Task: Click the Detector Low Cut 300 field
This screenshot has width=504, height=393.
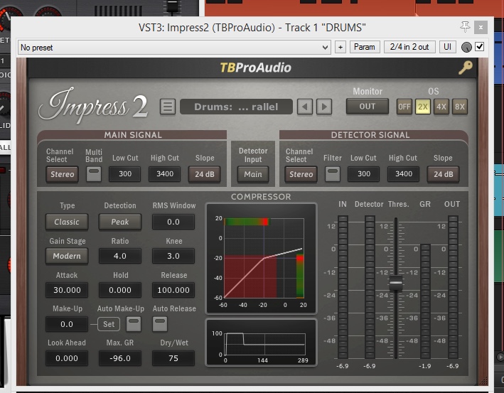Action: [364, 174]
